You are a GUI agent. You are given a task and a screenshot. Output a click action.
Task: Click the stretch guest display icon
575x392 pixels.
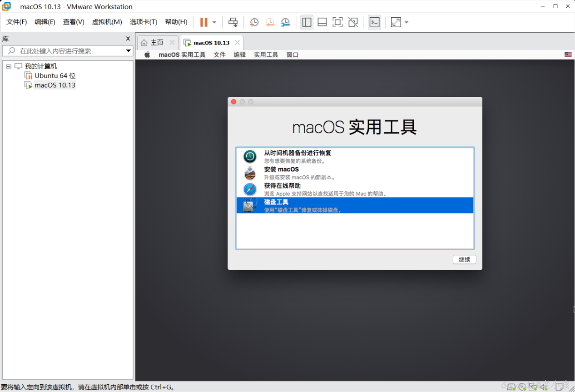coord(396,22)
